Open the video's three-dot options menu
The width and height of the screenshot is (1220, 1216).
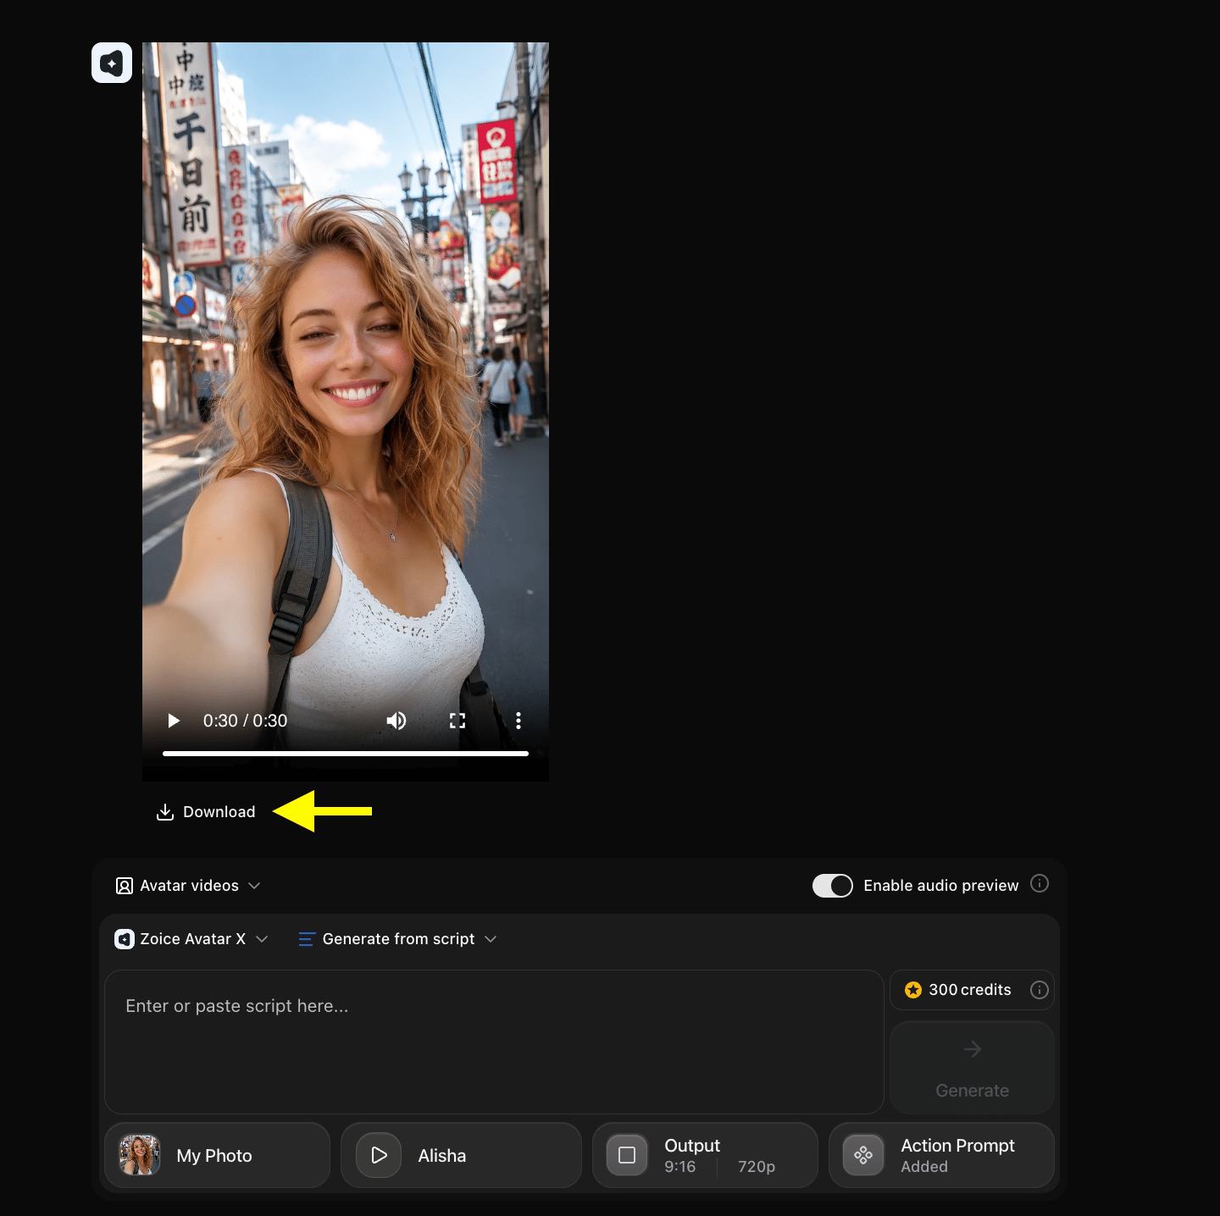[518, 721]
